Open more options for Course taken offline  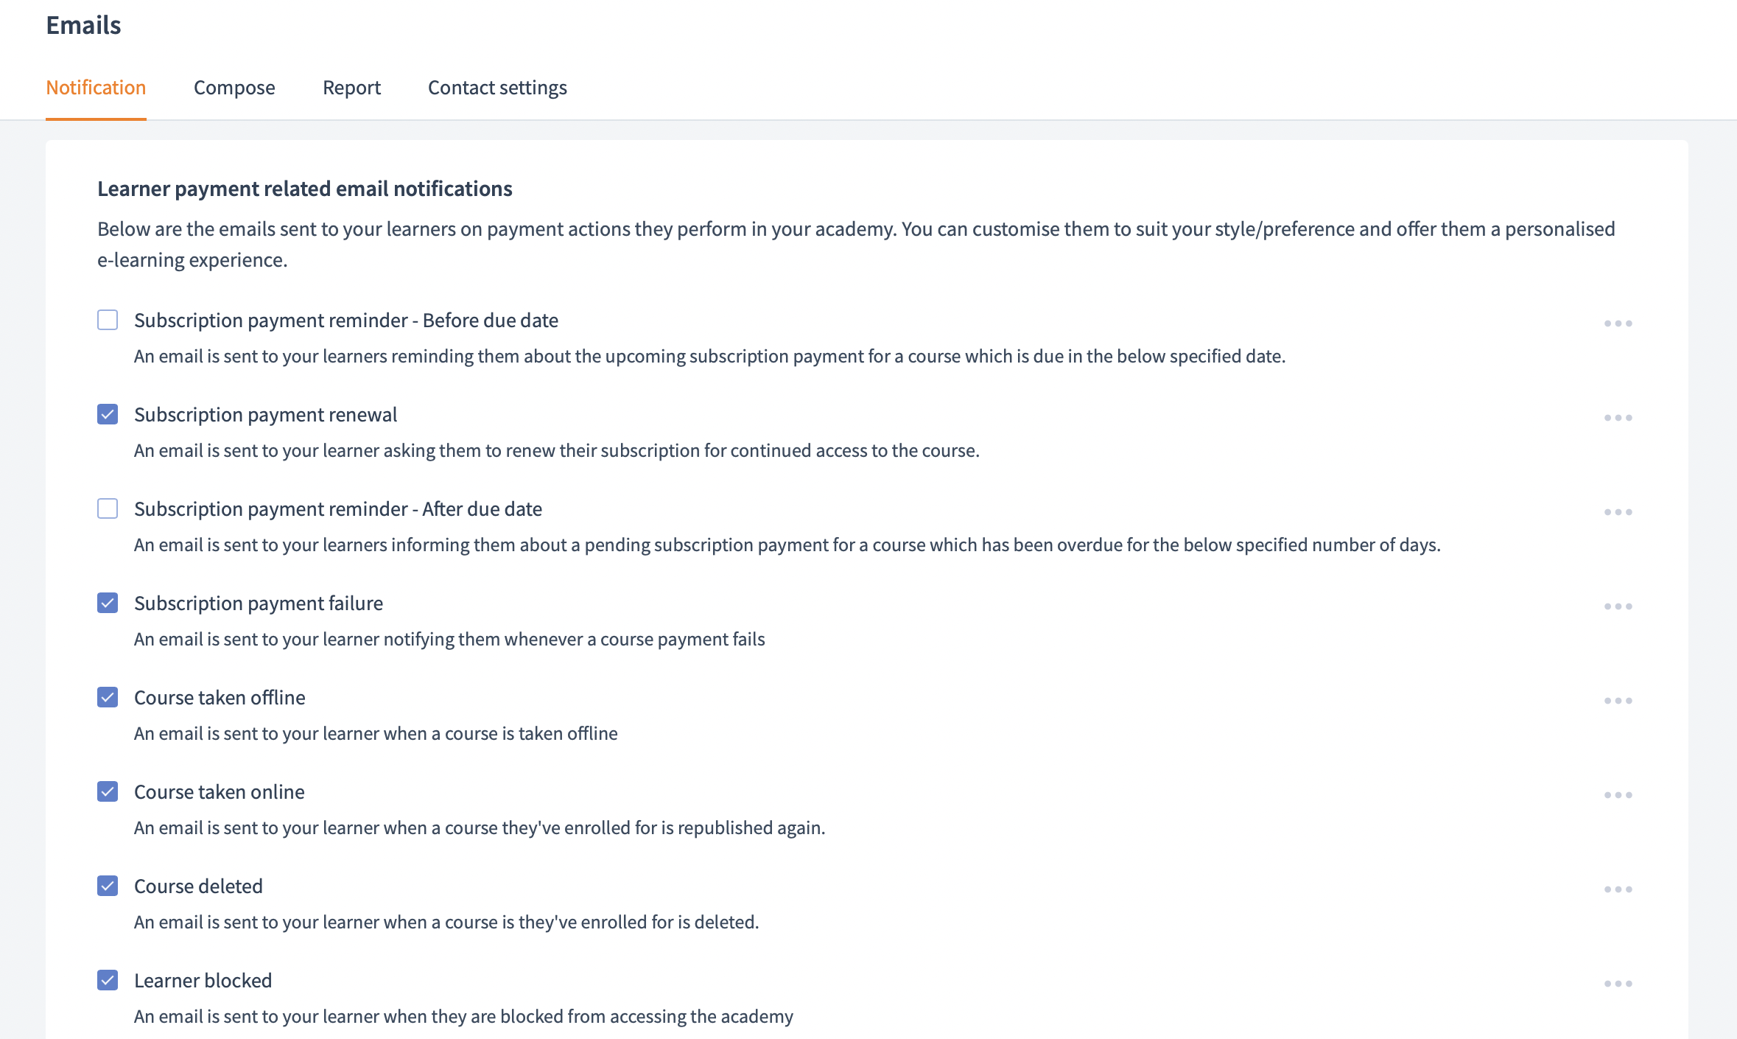(x=1618, y=701)
